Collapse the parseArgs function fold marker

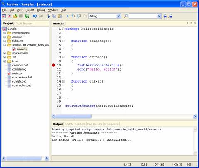tap(63, 41)
